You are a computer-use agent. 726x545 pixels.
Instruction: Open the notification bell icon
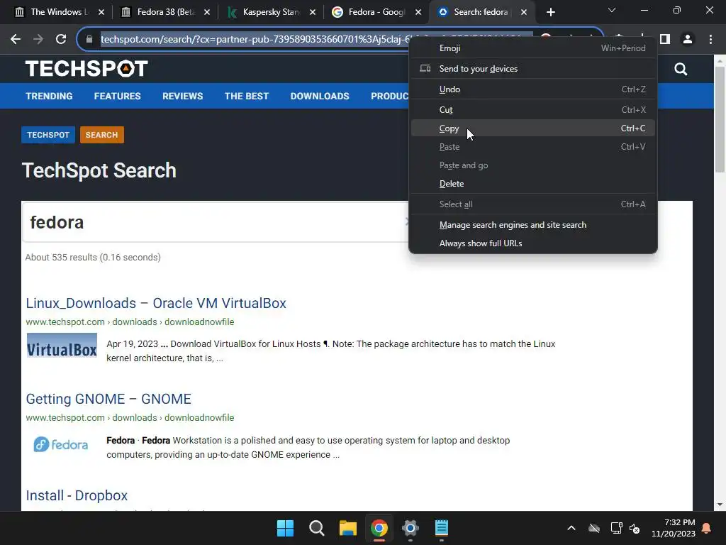(707, 528)
